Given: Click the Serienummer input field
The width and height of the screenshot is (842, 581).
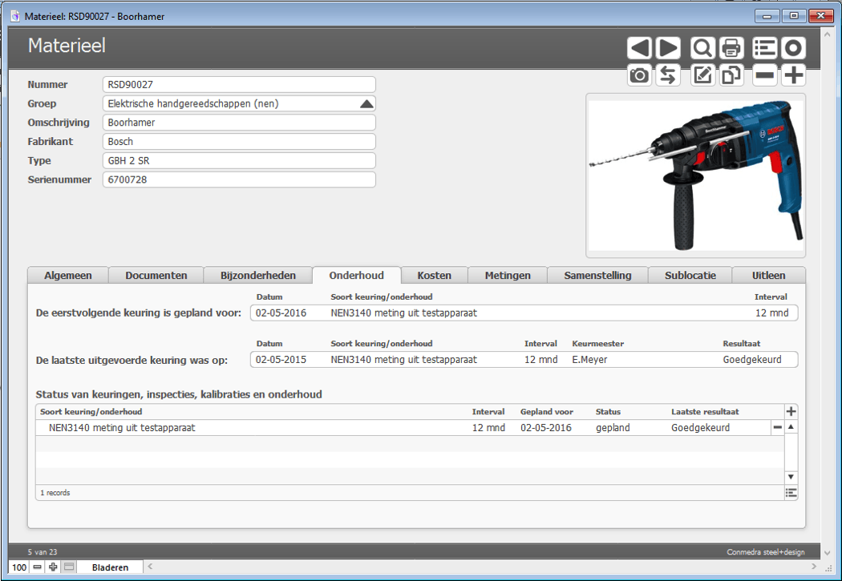Looking at the screenshot, I should point(239,180).
